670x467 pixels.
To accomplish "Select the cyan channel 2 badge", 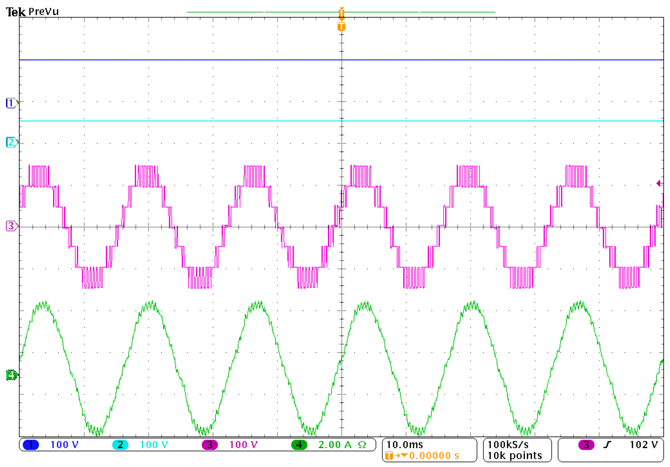I will pos(120,445).
